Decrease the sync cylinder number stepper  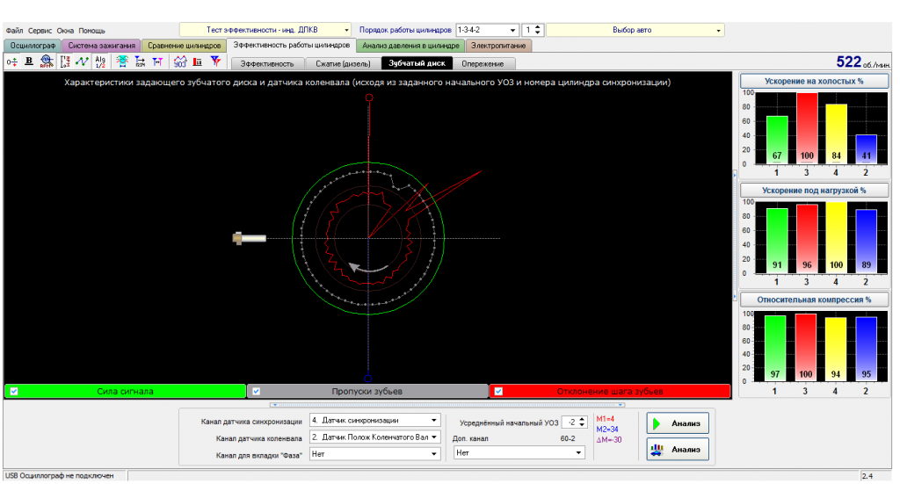tap(538, 33)
